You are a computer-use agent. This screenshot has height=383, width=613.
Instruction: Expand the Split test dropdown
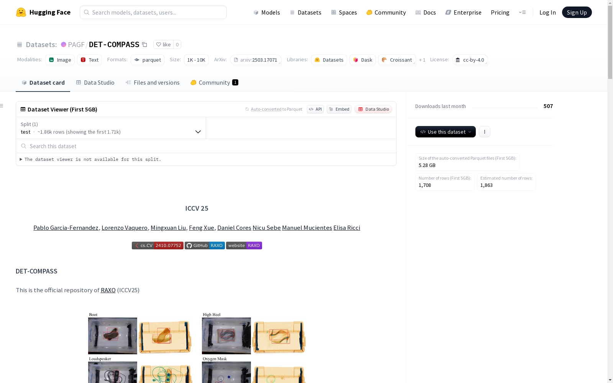pyautogui.click(x=111, y=128)
